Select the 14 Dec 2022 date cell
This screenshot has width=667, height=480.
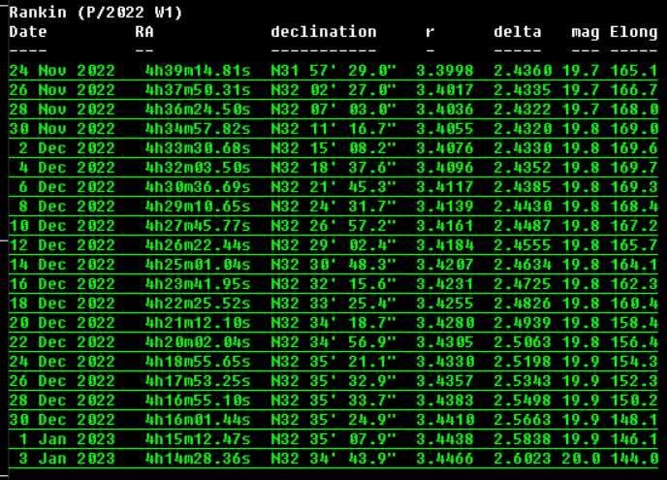62,264
